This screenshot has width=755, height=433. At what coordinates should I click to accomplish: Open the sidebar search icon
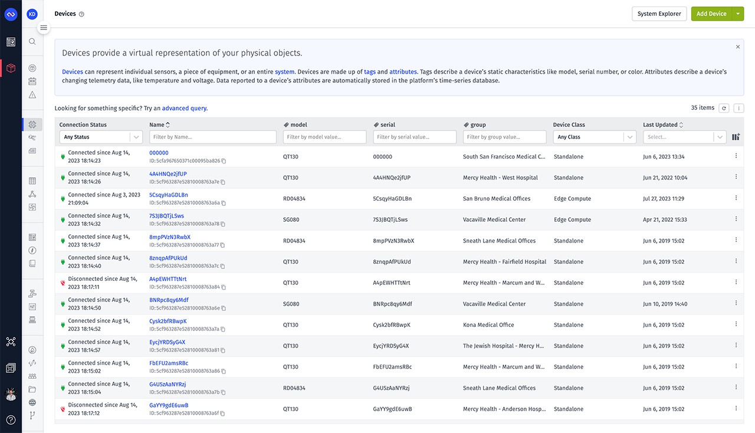point(32,42)
